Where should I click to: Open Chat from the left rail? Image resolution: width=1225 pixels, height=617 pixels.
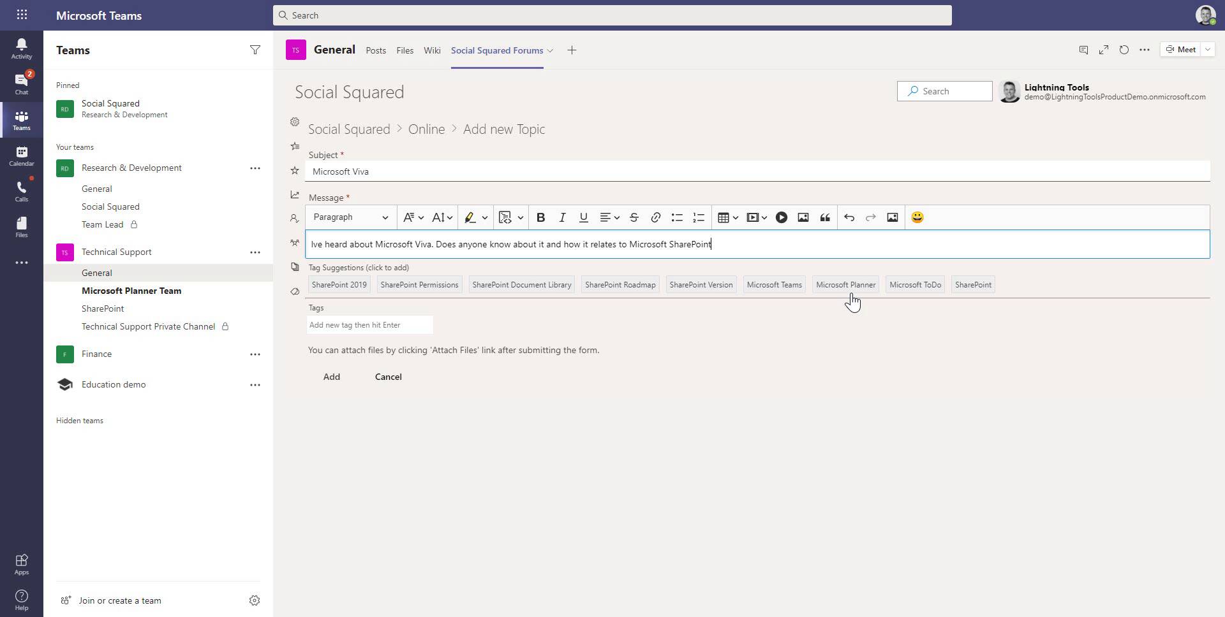(x=21, y=84)
